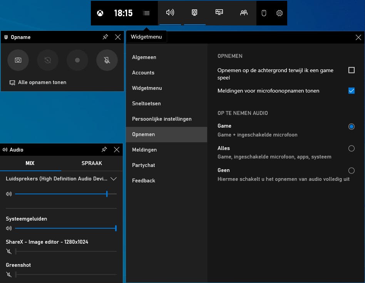Screen dimensions: 365x283
Task: Enable background recording while playing checkbox
Action: pyautogui.click(x=351, y=70)
